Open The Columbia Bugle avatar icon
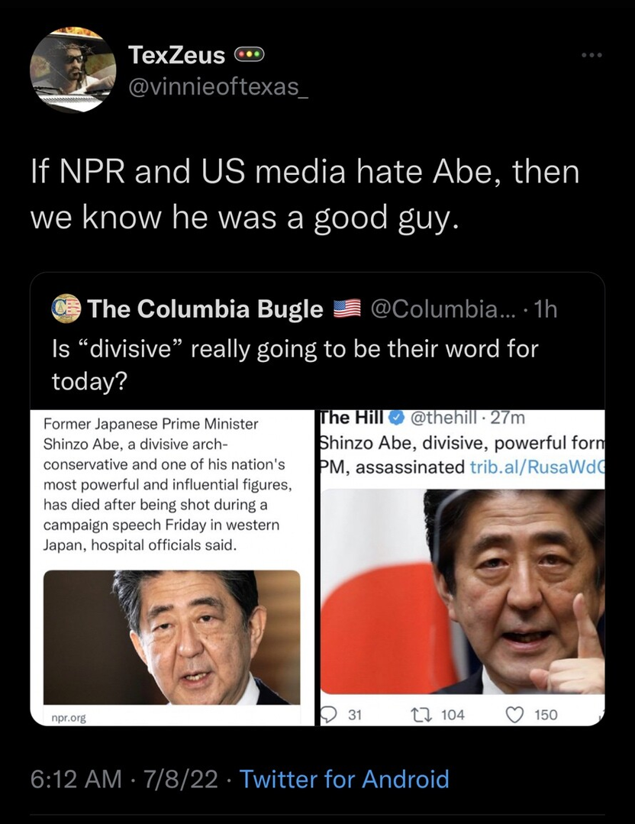This screenshot has width=635, height=824. 66,309
